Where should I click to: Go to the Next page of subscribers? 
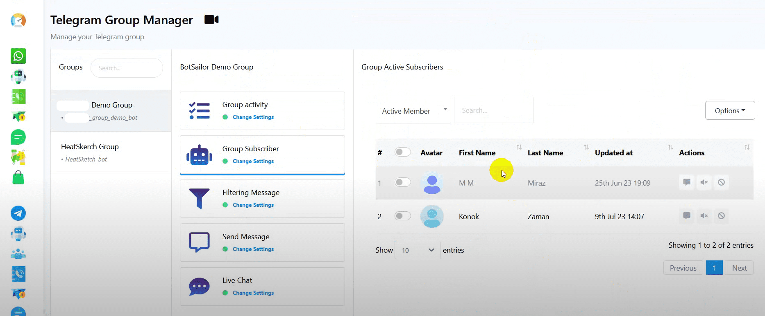pos(739,268)
